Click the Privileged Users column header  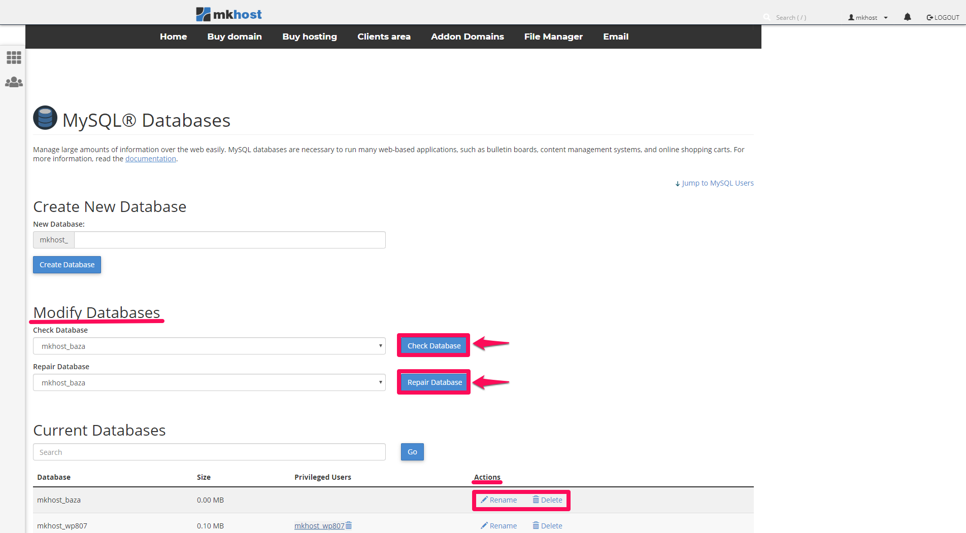click(x=323, y=477)
